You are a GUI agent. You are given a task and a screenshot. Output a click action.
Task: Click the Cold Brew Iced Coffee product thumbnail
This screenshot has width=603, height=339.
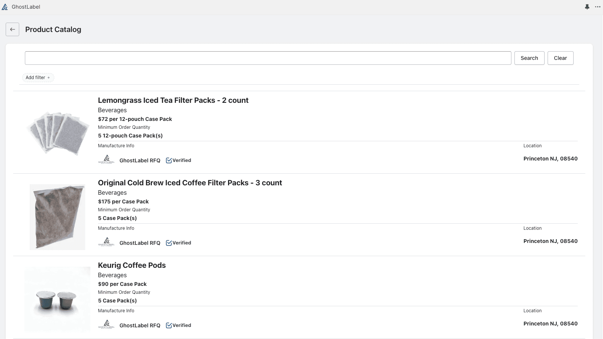57,217
